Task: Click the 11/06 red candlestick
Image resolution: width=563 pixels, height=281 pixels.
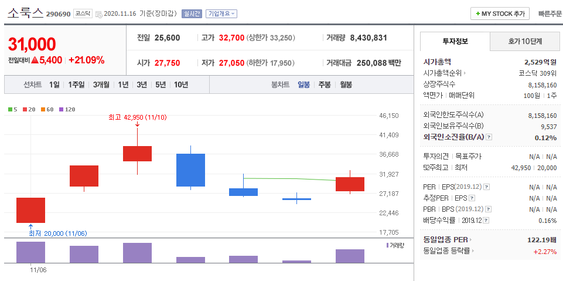Action: point(30,210)
